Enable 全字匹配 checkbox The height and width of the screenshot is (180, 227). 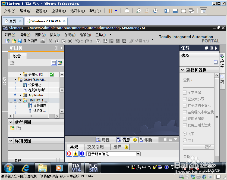click(x=185, y=92)
